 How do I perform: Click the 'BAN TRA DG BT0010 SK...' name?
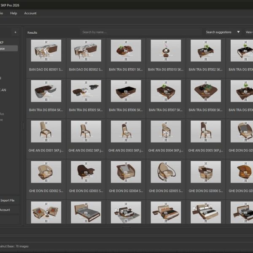[x=166, y=70]
